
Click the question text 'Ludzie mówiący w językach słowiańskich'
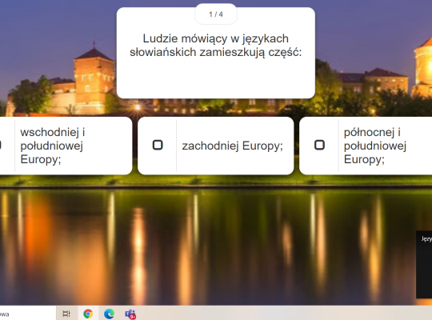[x=216, y=46]
